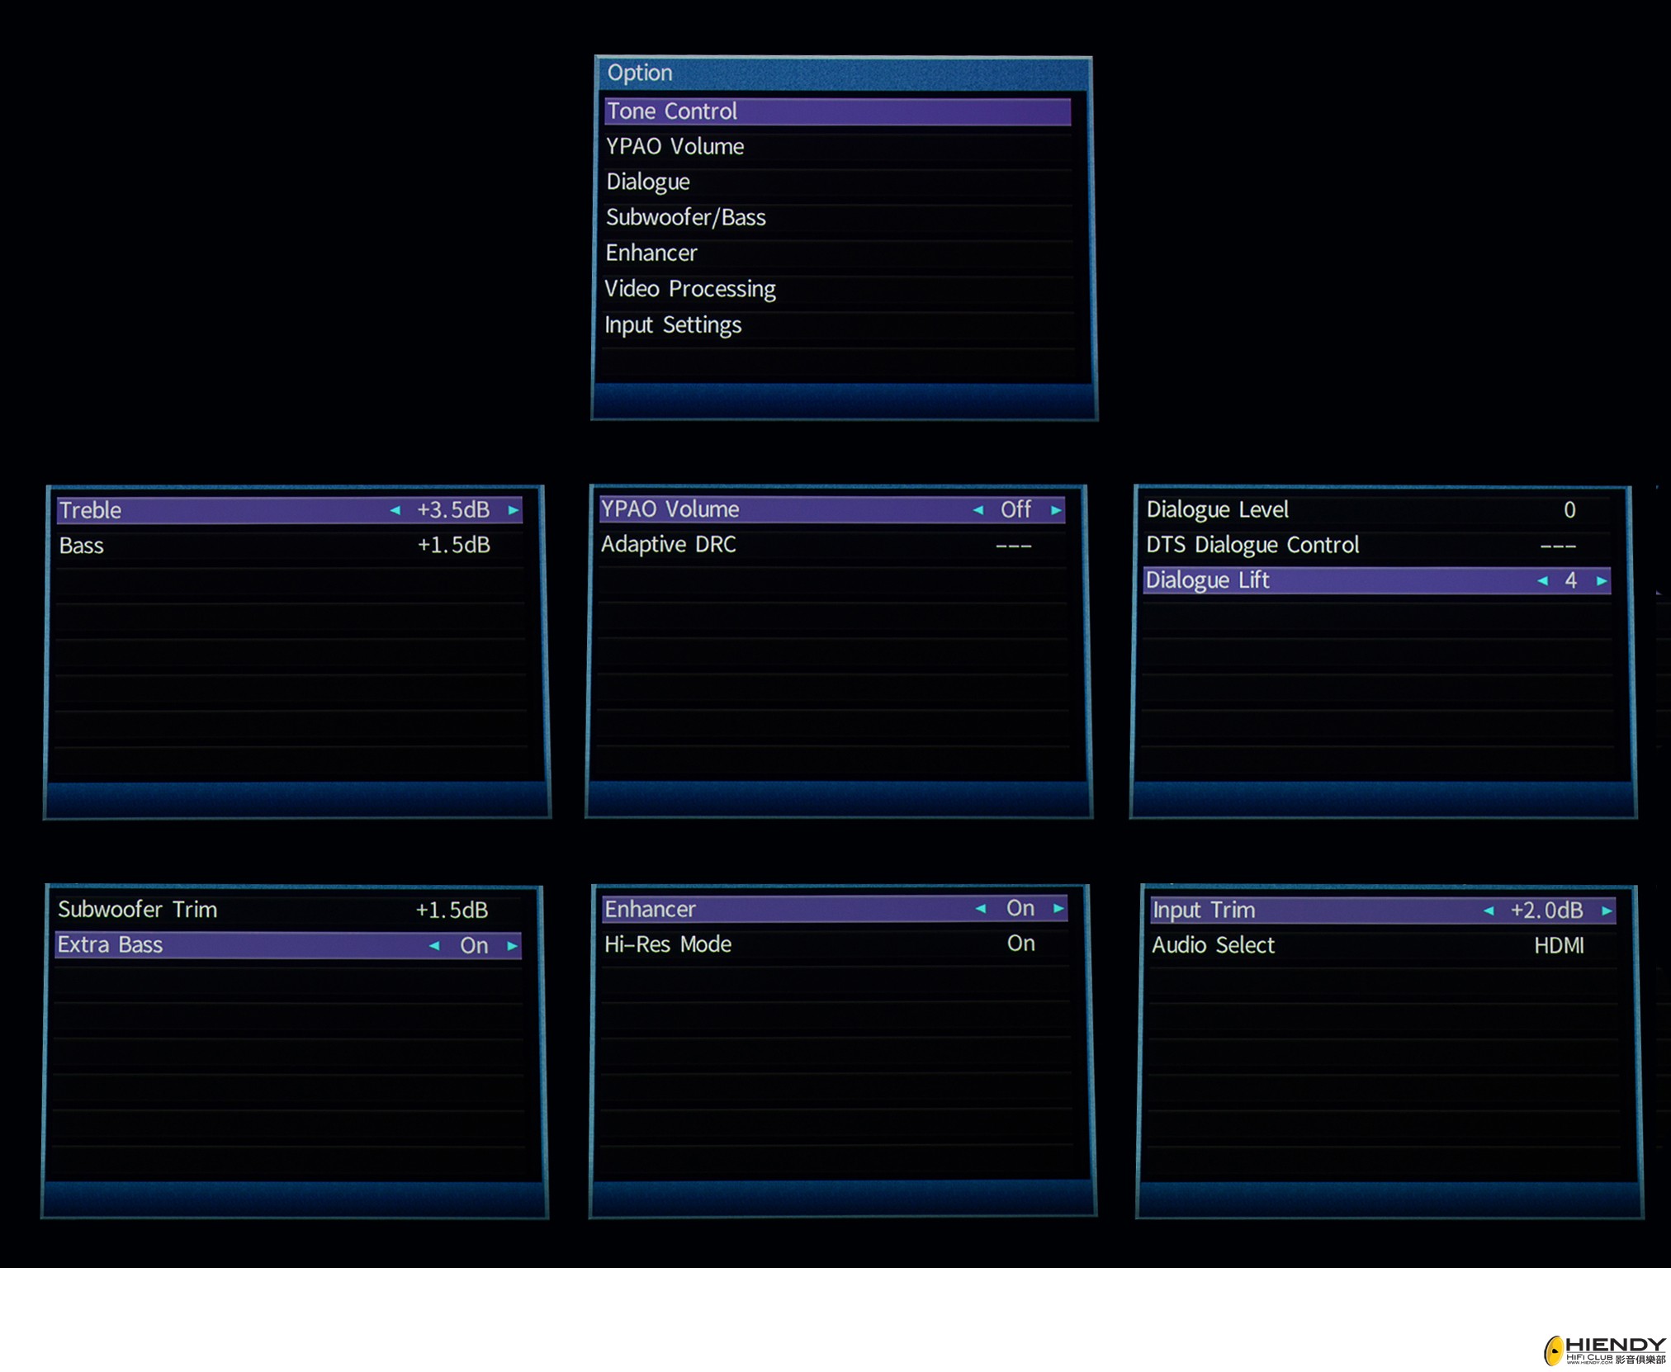This screenshot has height=1372, width=1671.
Task: Click right arrow to increase Treble
Action: tap(514, 510)
